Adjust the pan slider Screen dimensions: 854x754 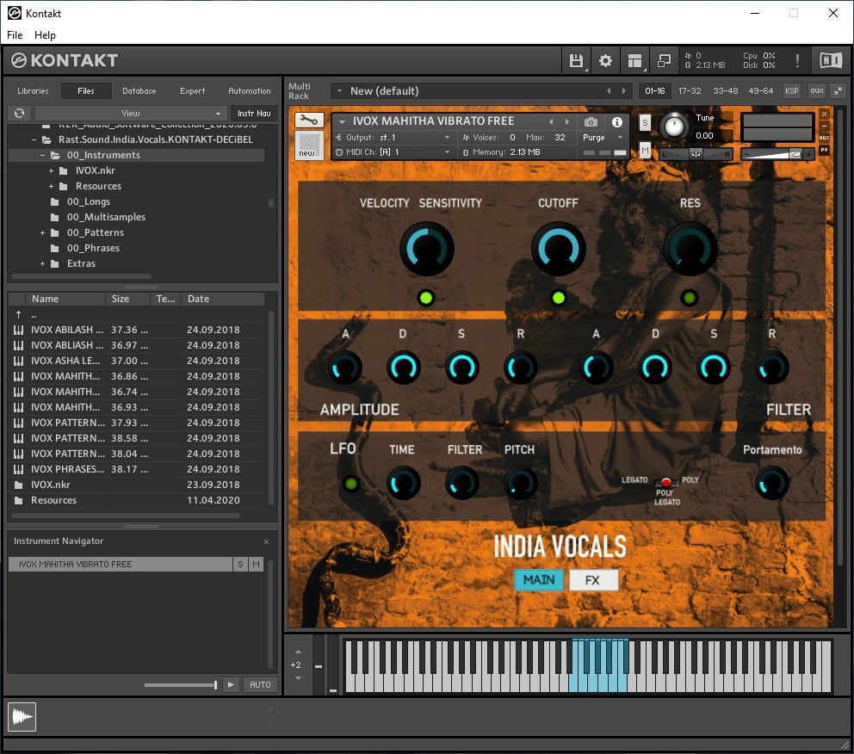(696, 155)
